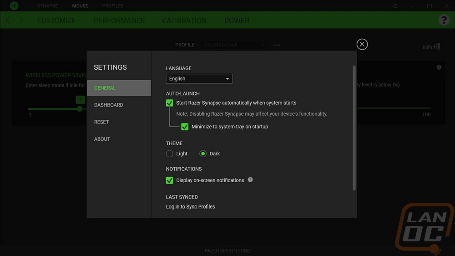Expand the Profile dropdown
The height and width of the screenshot is (256, 455).
tap(234, 45)
